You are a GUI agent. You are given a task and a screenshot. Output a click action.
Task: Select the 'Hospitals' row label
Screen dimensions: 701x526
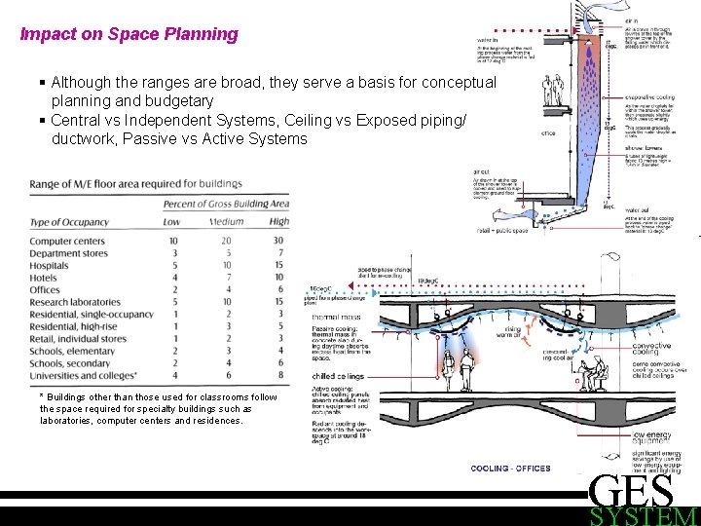[x=49, y=266]
